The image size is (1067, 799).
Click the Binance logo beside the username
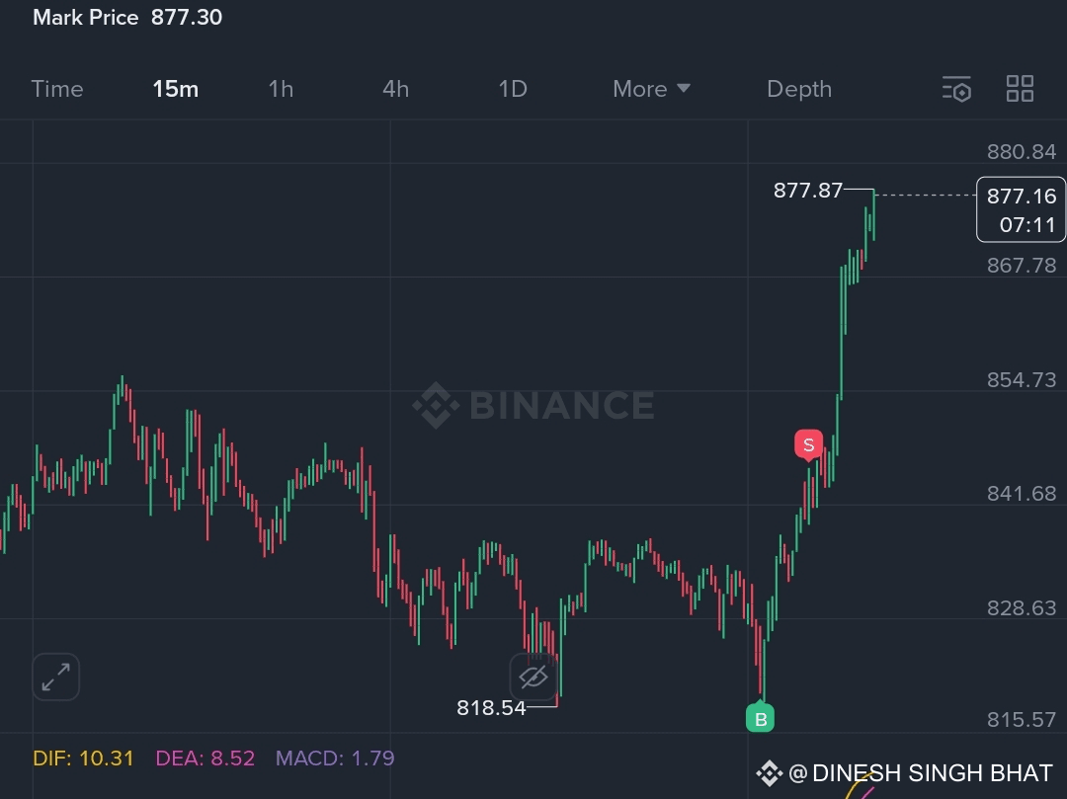click(x=769, y=774)
